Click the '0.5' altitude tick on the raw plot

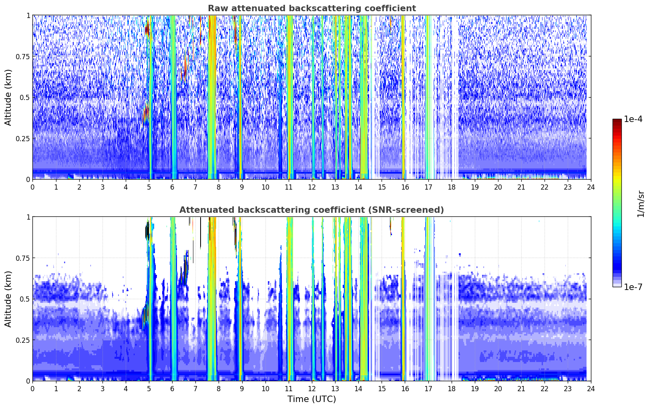pos(25,97)
